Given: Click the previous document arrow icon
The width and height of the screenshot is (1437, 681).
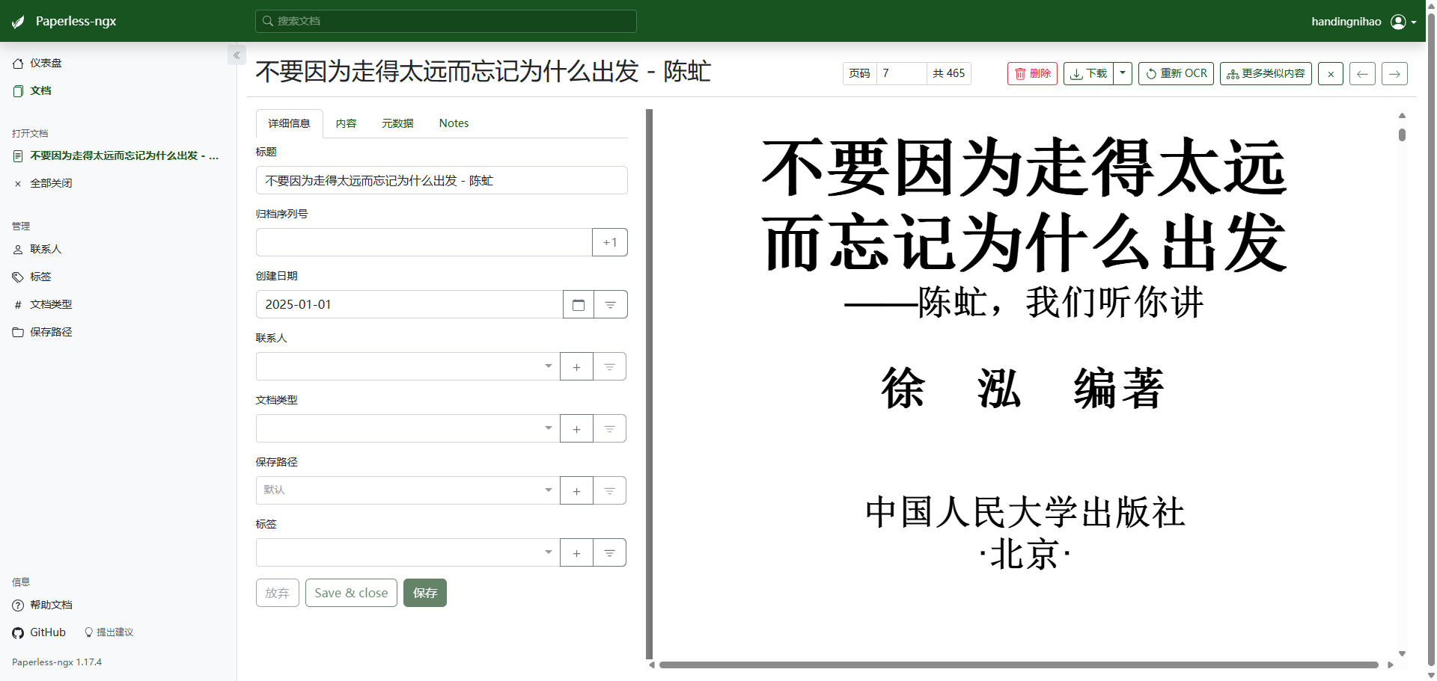Looking at the screenshot, I should click(x=1362, y=73).
